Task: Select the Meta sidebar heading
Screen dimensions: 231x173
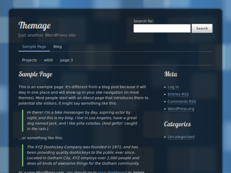Action: point(171,74)
